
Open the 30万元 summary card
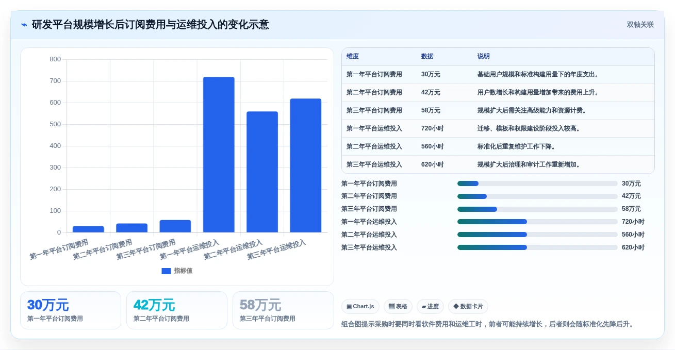[71, 310]
